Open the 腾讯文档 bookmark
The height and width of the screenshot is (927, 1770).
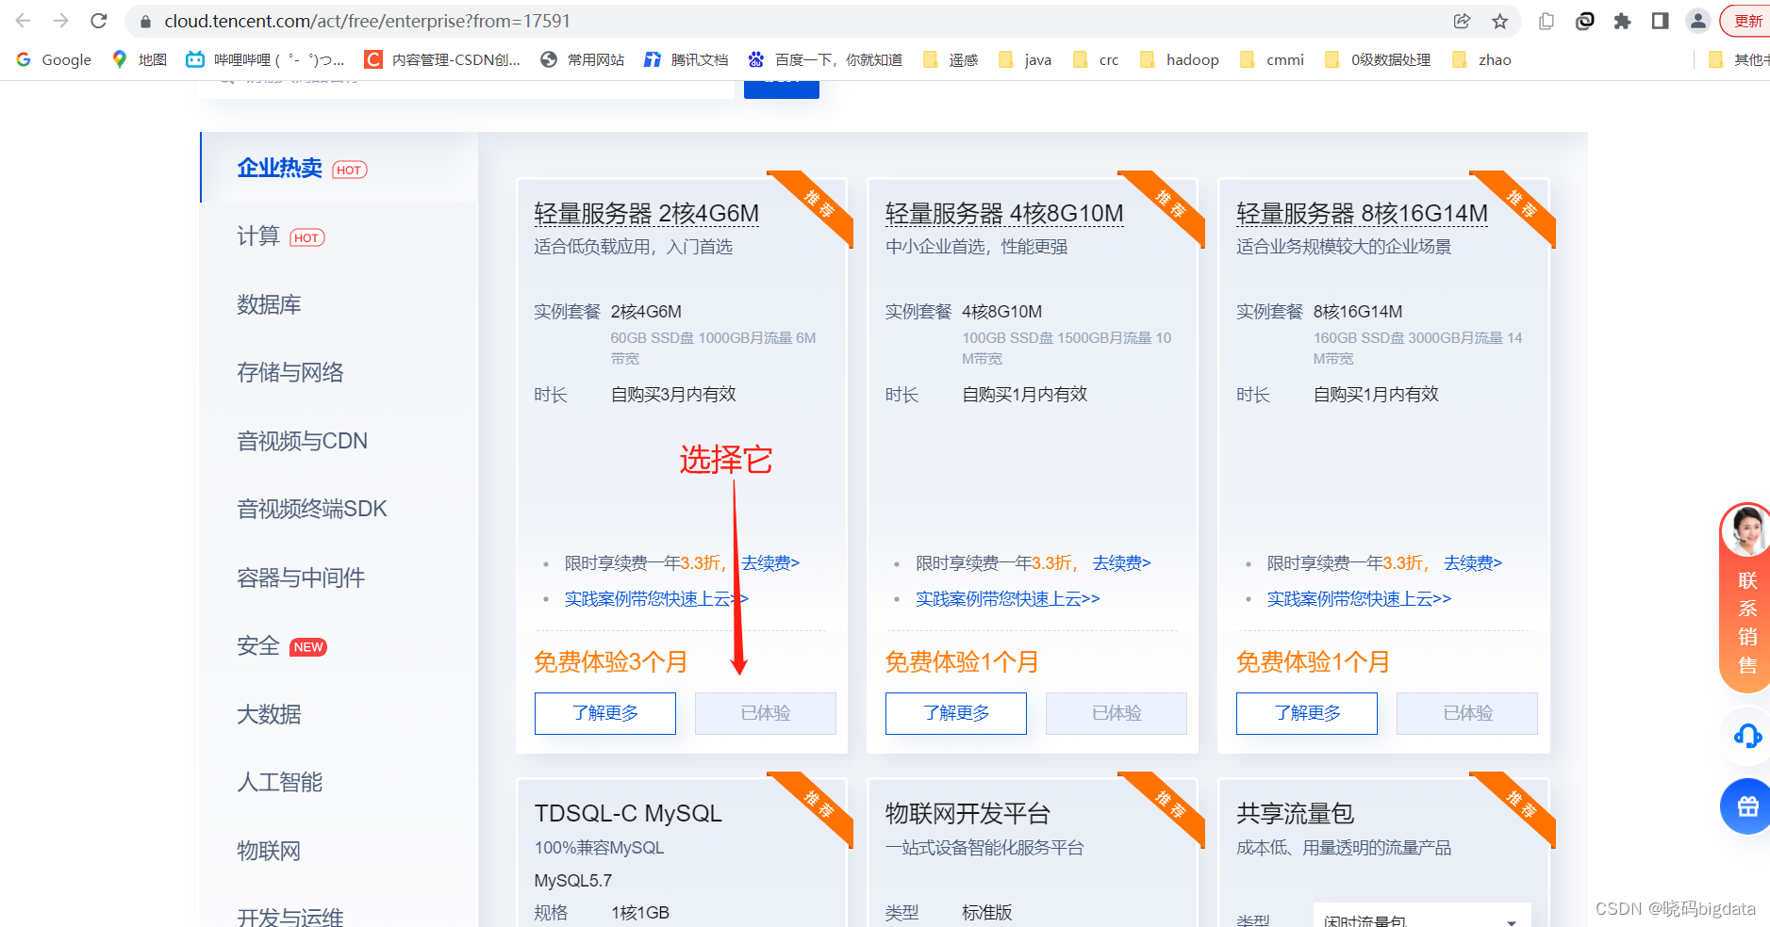point(686,59)
